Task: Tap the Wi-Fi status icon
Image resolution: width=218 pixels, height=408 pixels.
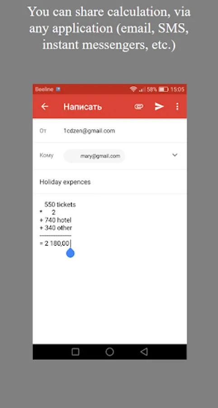Action: (133, 89)
